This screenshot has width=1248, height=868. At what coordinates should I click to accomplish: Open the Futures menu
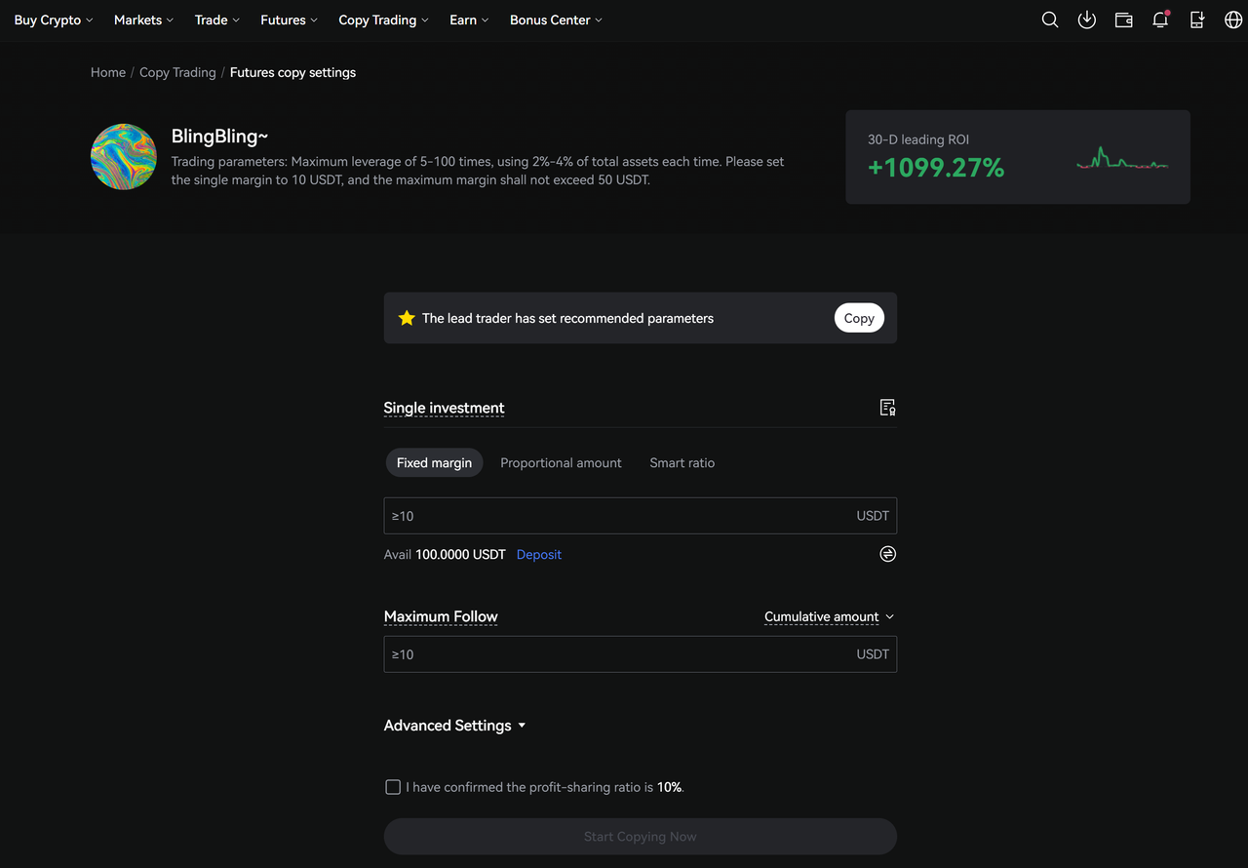(289, 20)
